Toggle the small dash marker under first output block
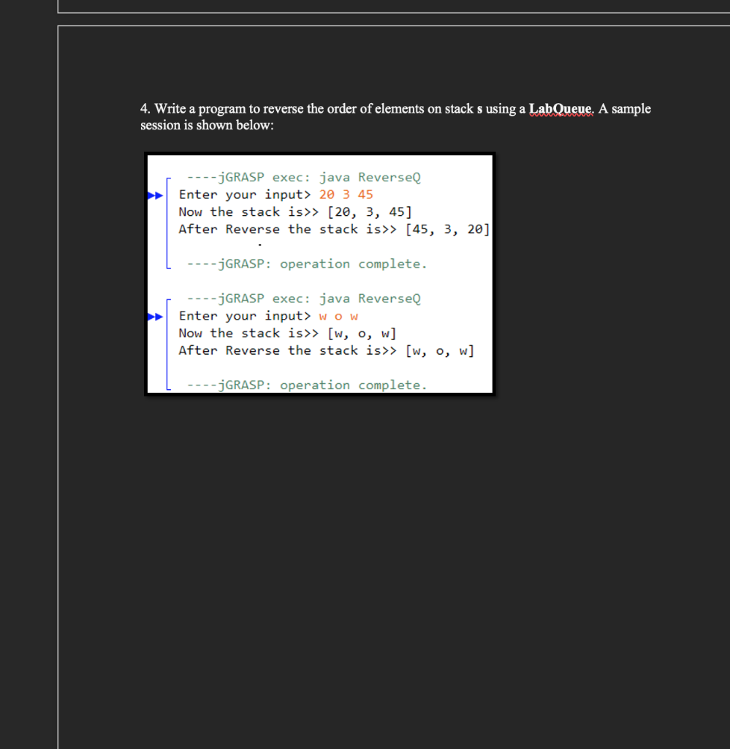730x749 pixels. click(x=259, y=245)
